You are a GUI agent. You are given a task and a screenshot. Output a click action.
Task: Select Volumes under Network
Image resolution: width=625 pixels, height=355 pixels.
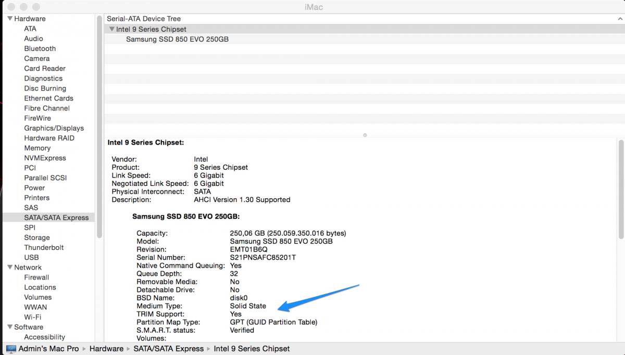pos(38,297)
